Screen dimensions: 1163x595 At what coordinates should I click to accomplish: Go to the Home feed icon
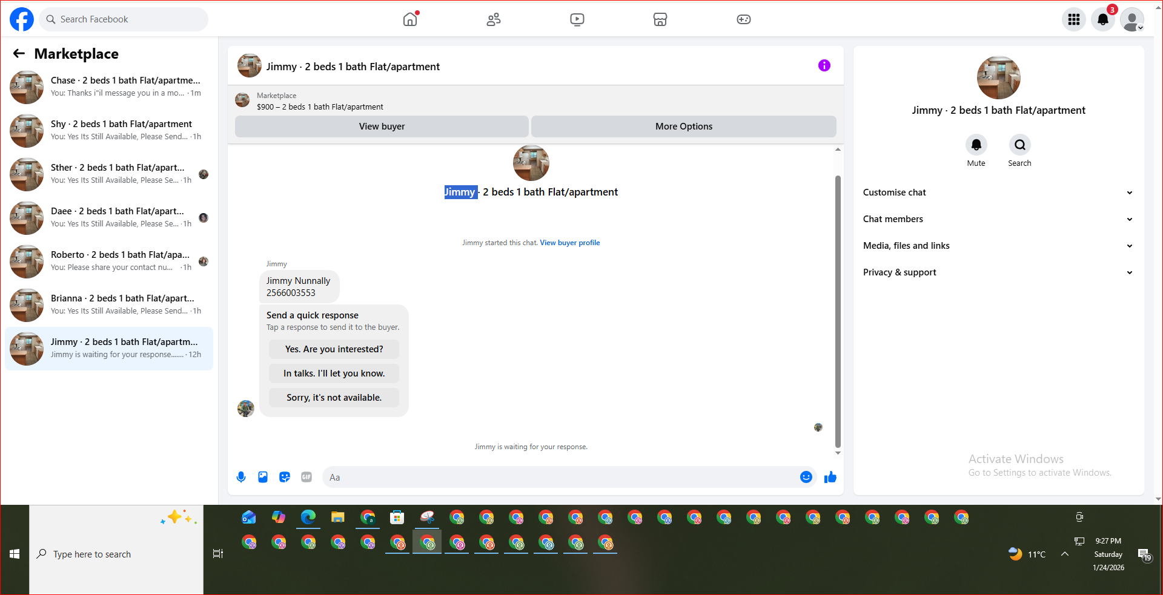pyautogui.click(x=410, y=19)
